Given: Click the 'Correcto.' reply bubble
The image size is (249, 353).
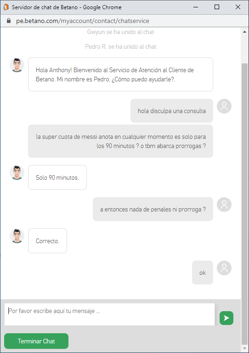Looking at the screenshot, I should 47,241.
